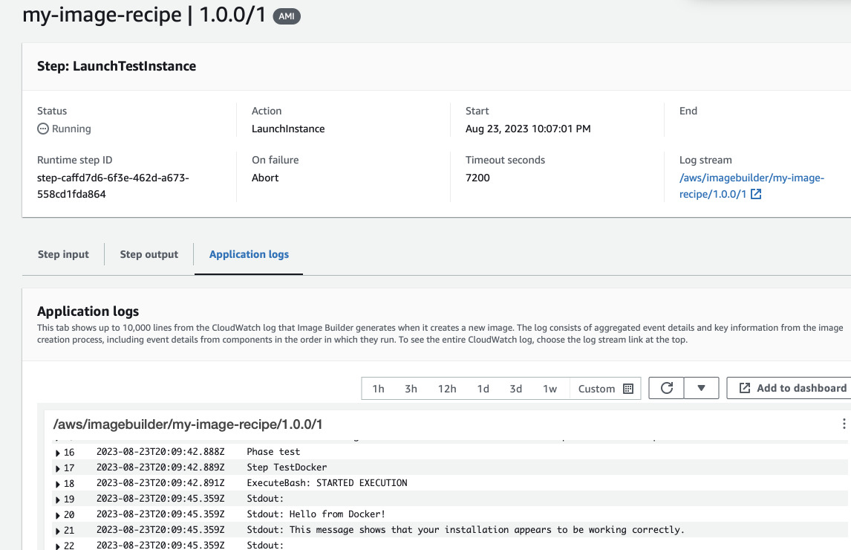Expand log row 21 installation message
The width and height of the screenshot is (851, 550).
(x=57, y=531)
